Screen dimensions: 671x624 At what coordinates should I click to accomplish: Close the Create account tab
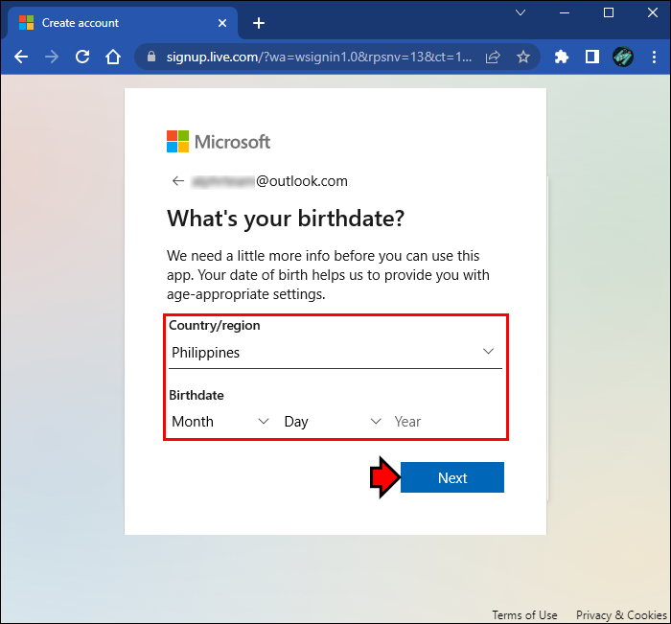[x=222, y=23]
